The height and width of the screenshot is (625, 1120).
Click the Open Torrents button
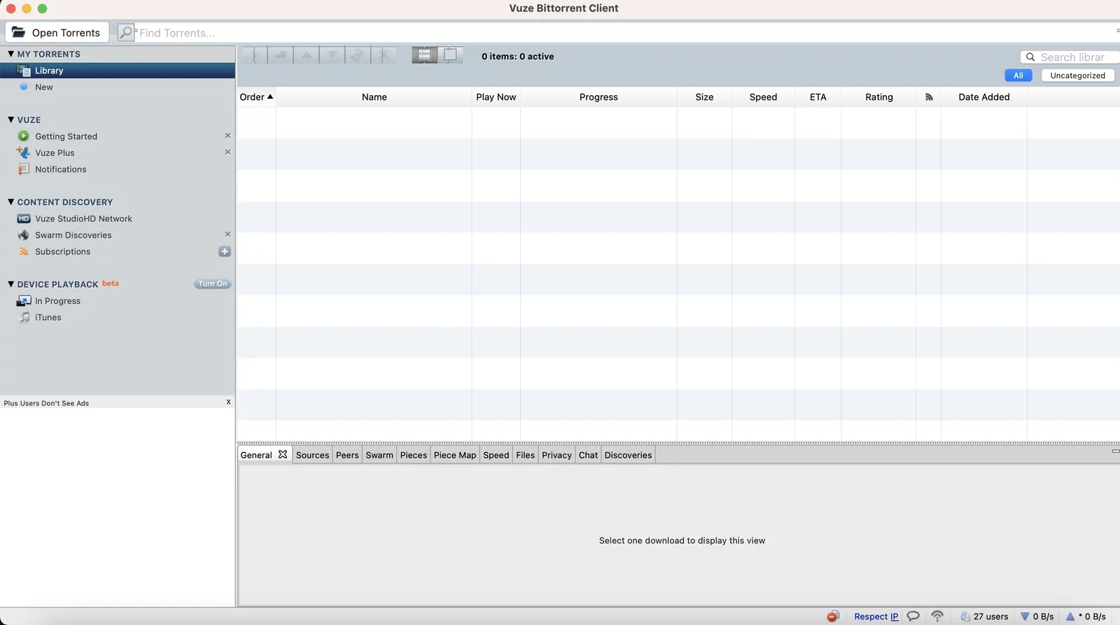tap(57, 32)
